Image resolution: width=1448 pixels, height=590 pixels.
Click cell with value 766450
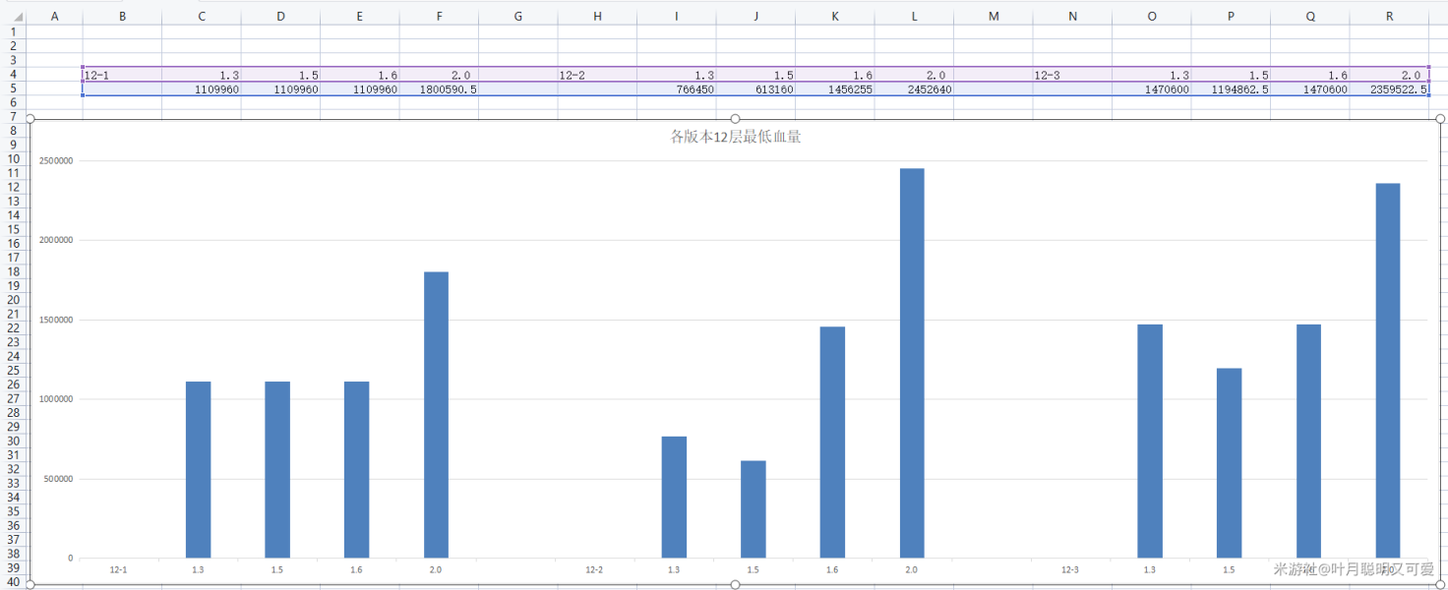(676, 89)
